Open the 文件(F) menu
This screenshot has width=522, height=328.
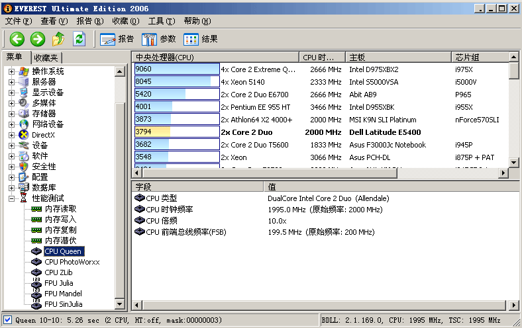coord(19,21)
